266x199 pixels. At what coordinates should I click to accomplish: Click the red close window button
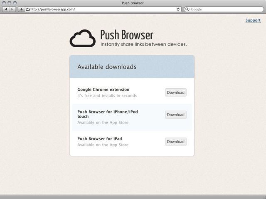pos(4,3)
